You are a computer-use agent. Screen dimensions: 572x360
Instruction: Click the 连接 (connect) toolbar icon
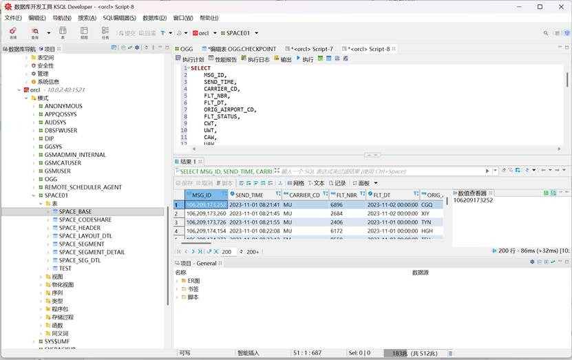pyautogui.click(x=13, y=32)
